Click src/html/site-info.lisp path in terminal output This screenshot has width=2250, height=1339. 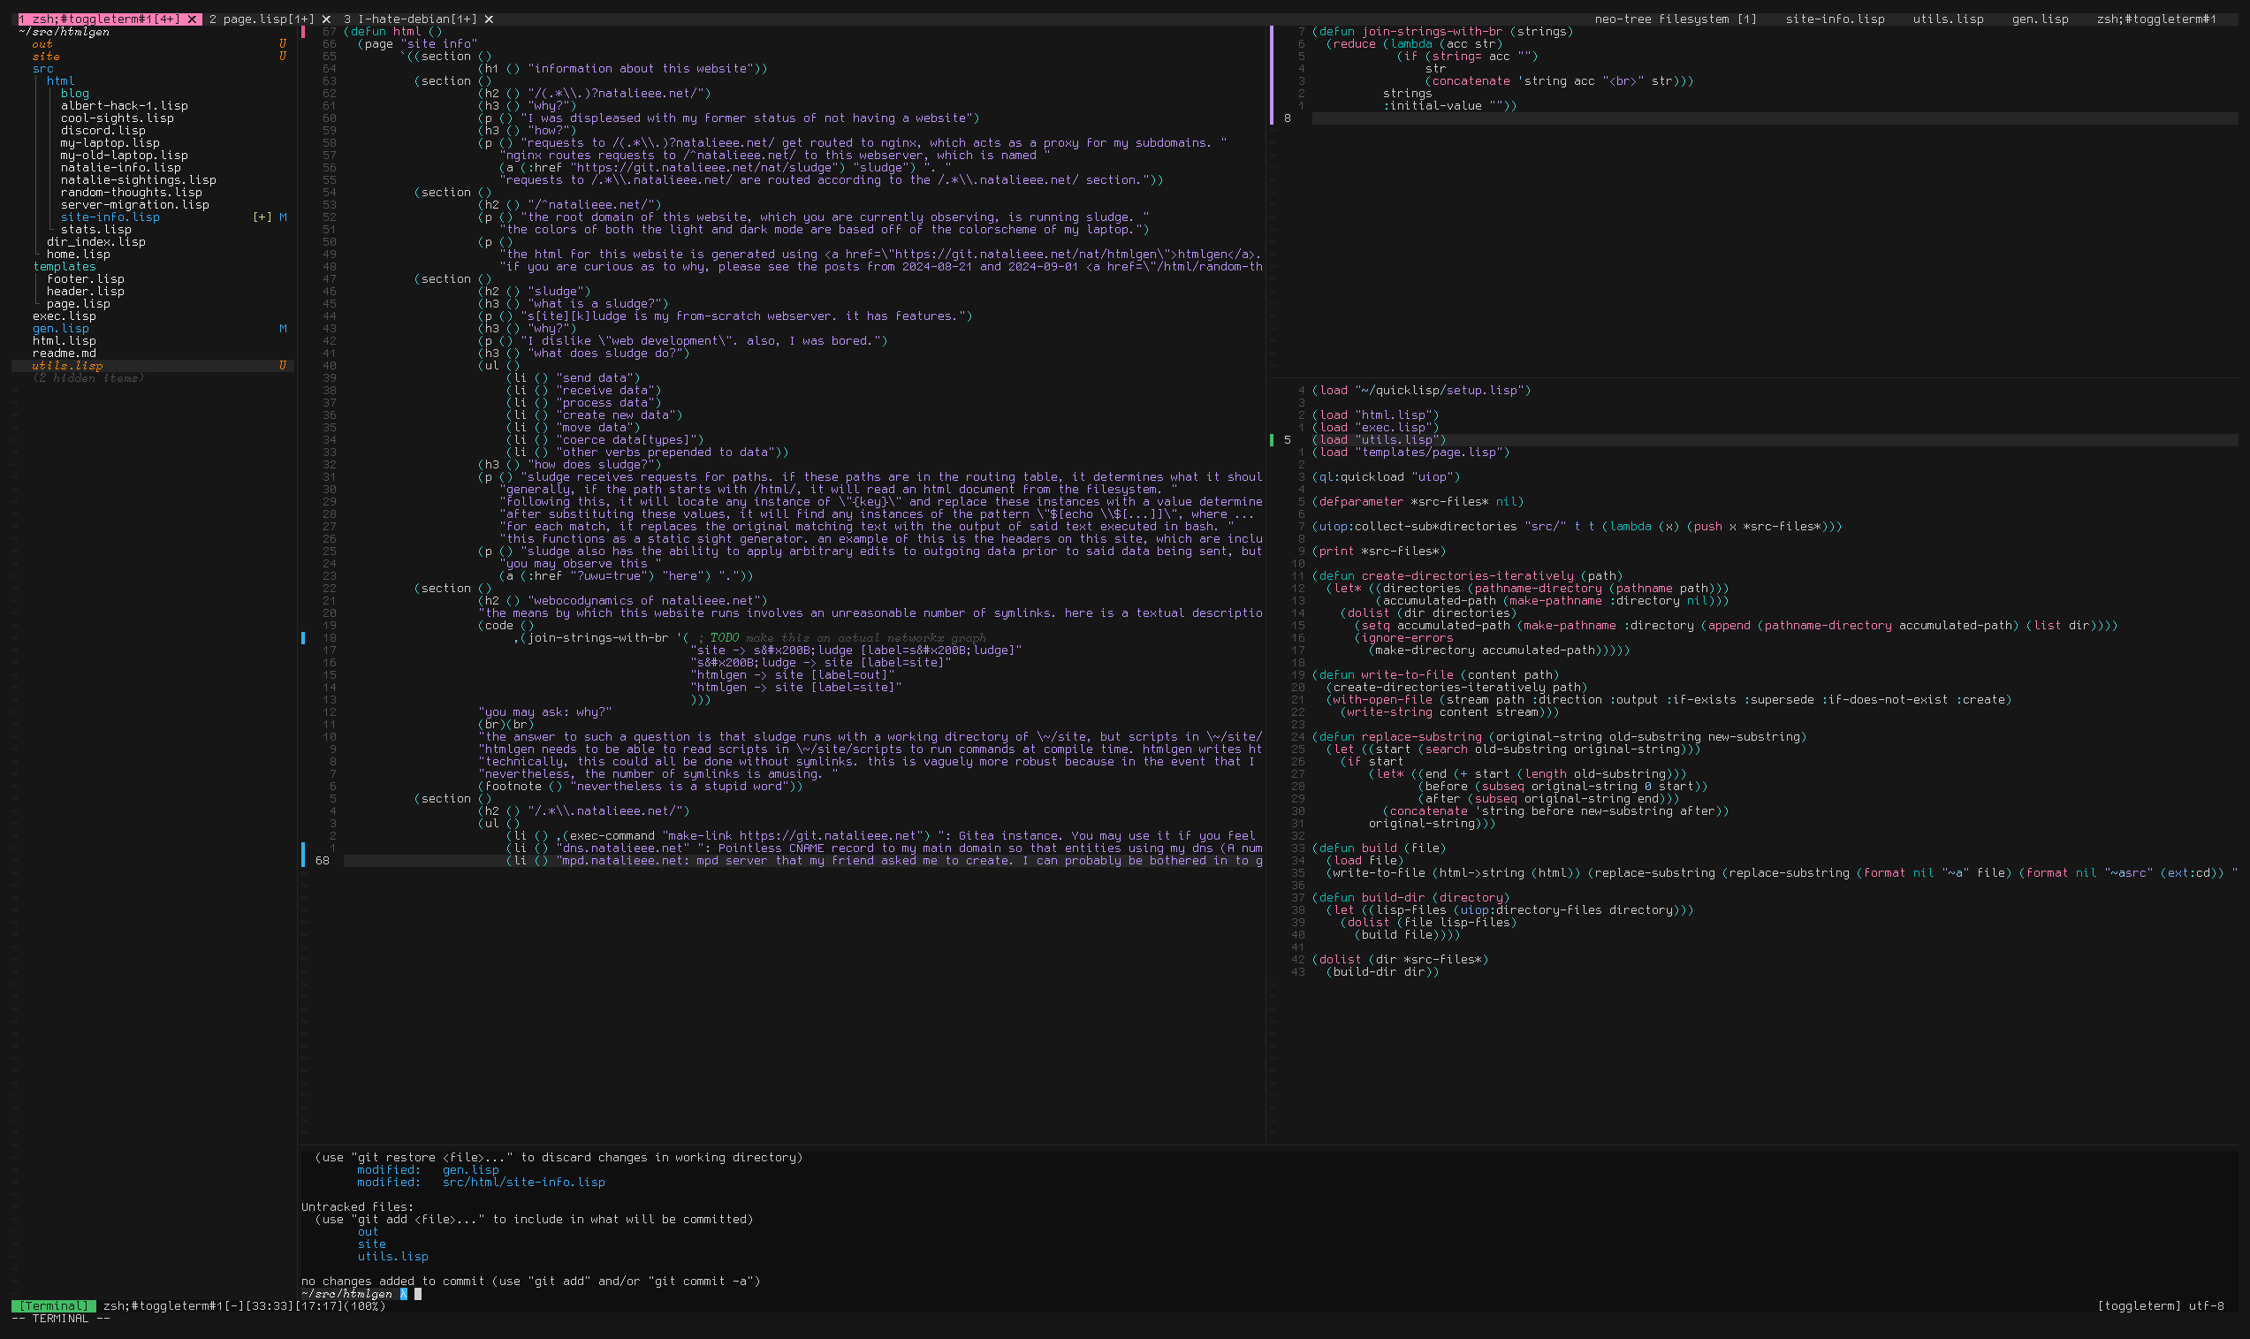(523, 1183)
